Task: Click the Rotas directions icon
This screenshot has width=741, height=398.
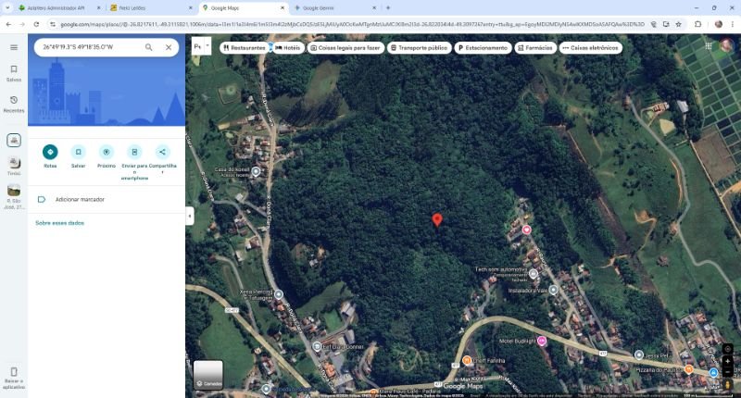Action: (x=50, y=152)
